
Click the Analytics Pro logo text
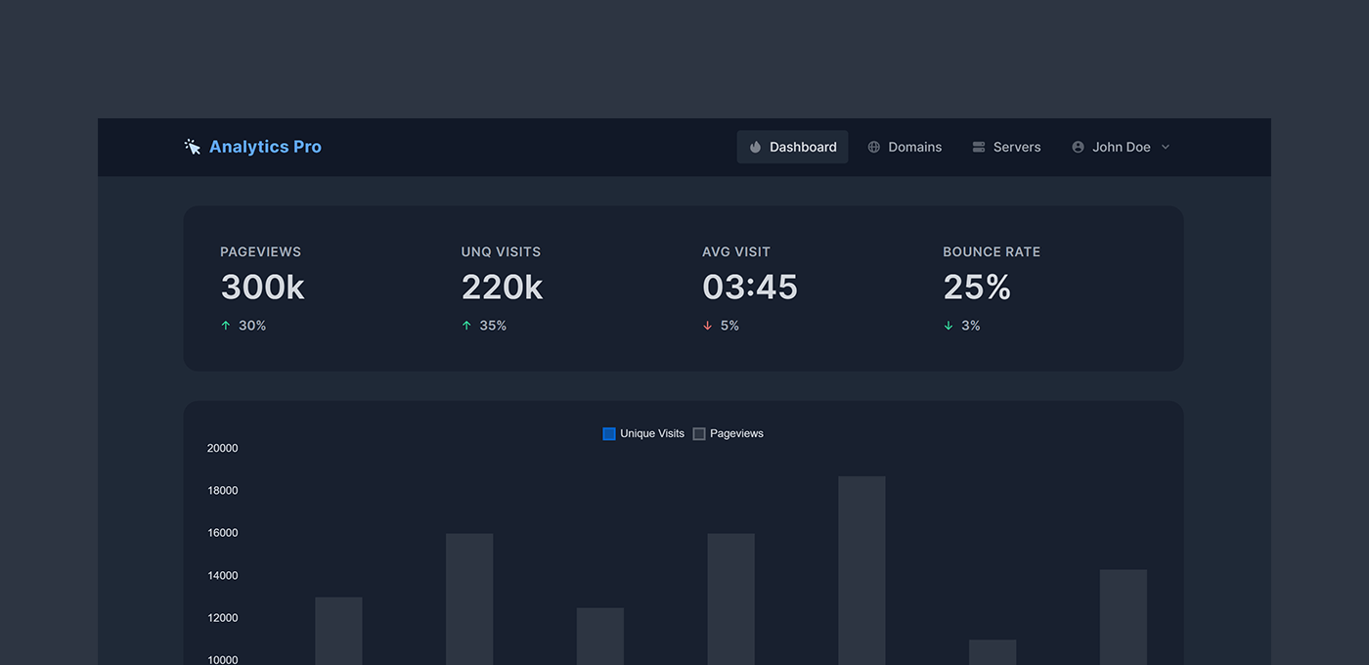coord(264,146)
